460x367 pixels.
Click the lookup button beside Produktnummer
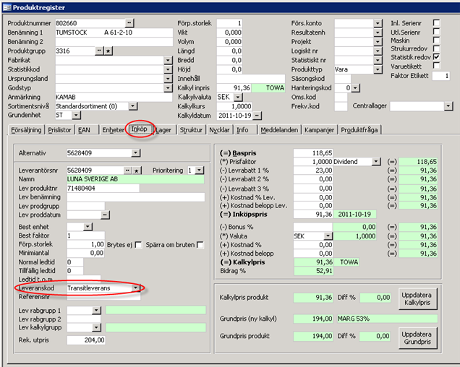[130, 23]
